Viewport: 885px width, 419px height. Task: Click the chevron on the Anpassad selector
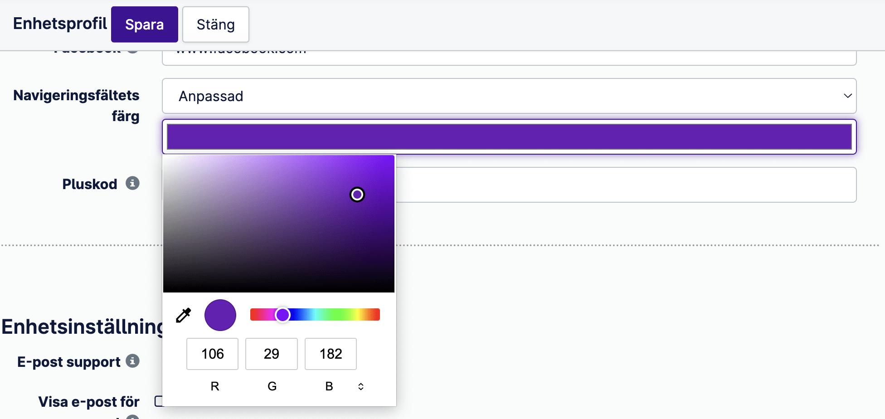[847, 96]
